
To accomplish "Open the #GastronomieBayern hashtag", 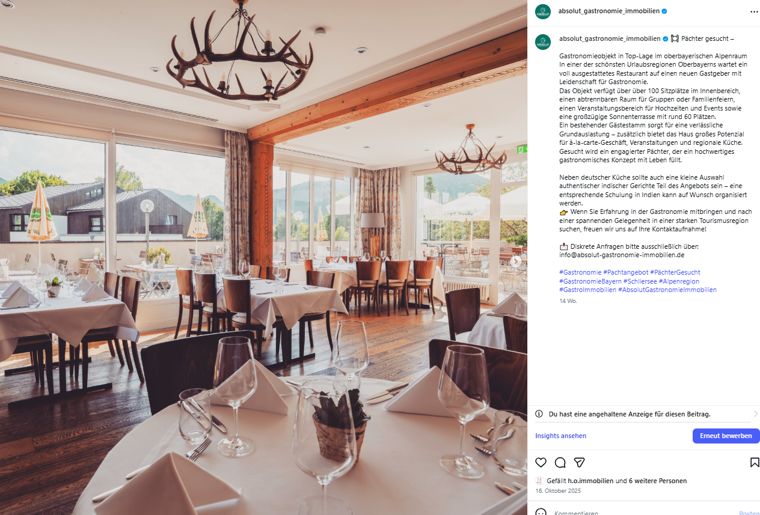I will [590, 281].
